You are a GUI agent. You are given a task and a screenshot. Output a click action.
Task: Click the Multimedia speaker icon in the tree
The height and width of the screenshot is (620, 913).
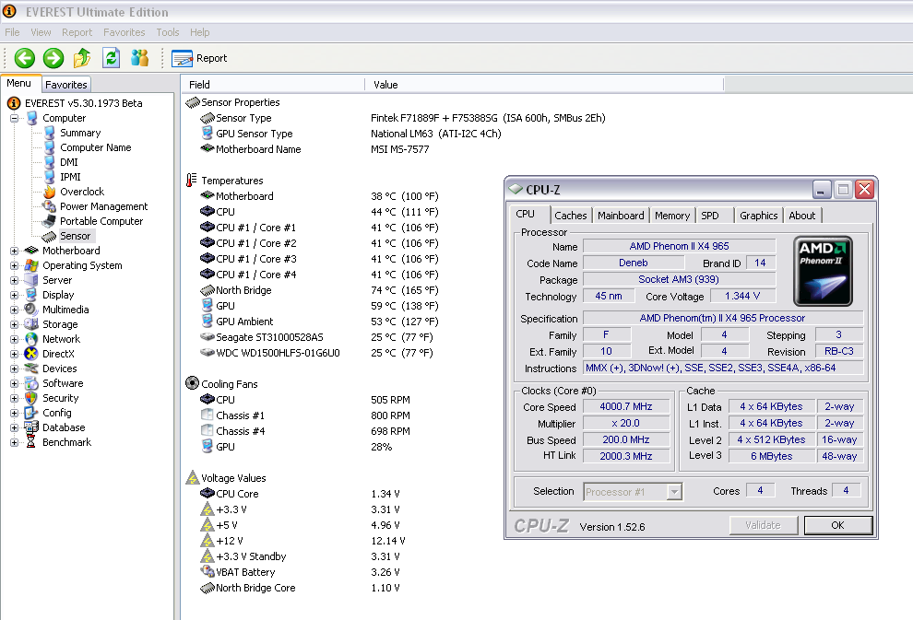(x=31, y=310)
